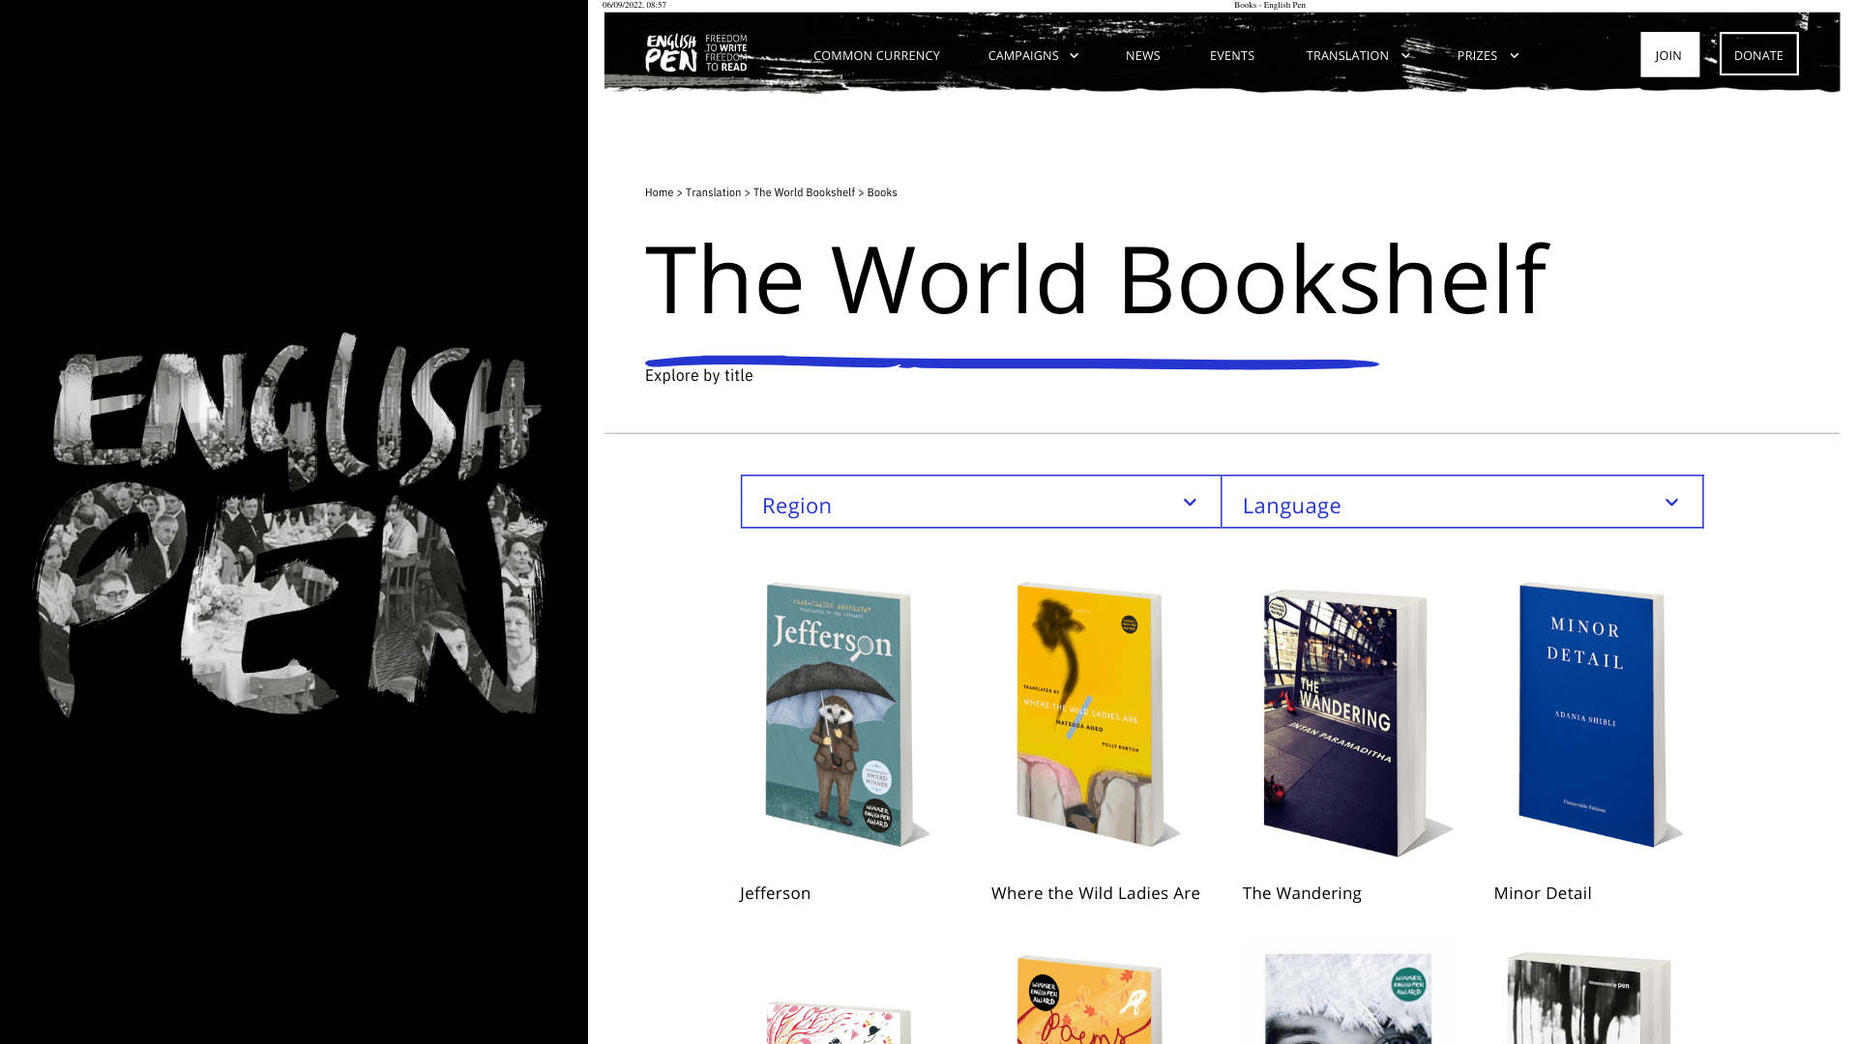Follow The World Bookshelf breadcrumb link
The image size is (1857, 1044).
(804, 192)
